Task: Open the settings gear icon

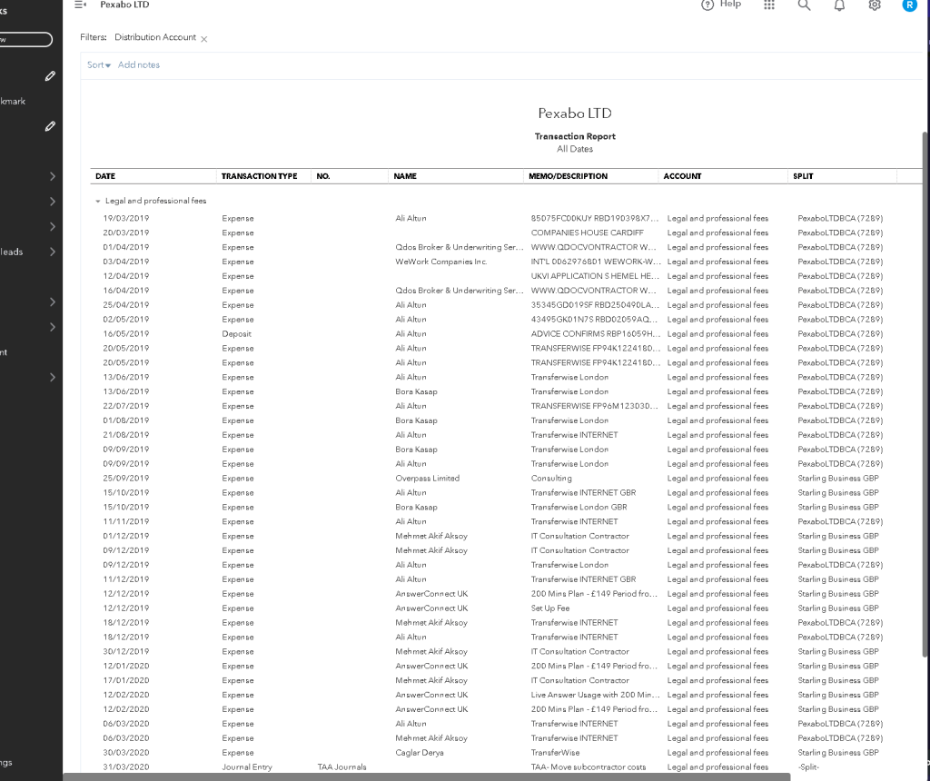Action: tap(875, 5)
